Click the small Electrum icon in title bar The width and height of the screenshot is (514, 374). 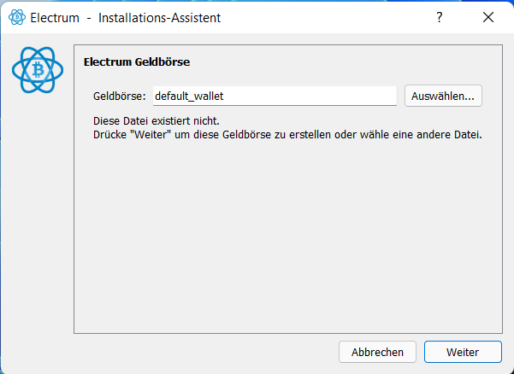[17, 17]
